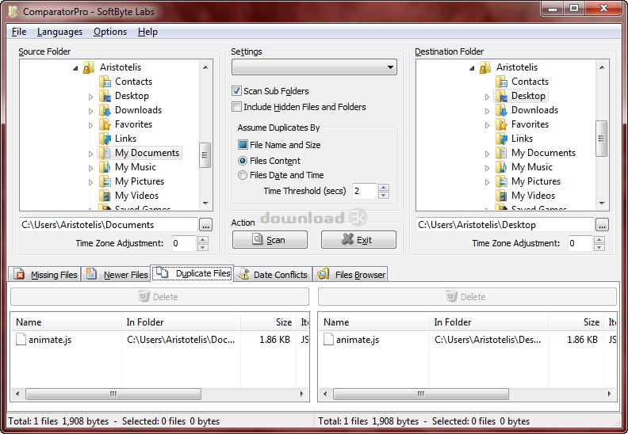
Task: Click the left duplicates list horizontal scrollbar thumb
Action: click(113, 394)
